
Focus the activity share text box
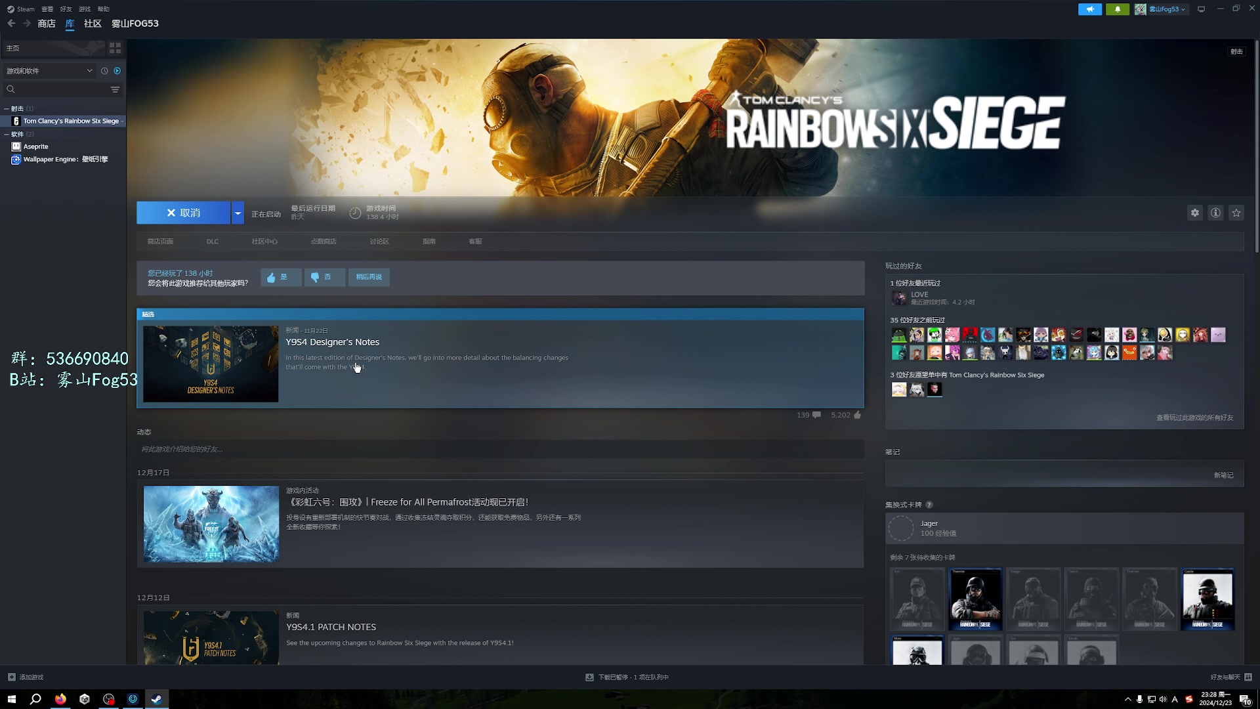(x=500, y=450)
